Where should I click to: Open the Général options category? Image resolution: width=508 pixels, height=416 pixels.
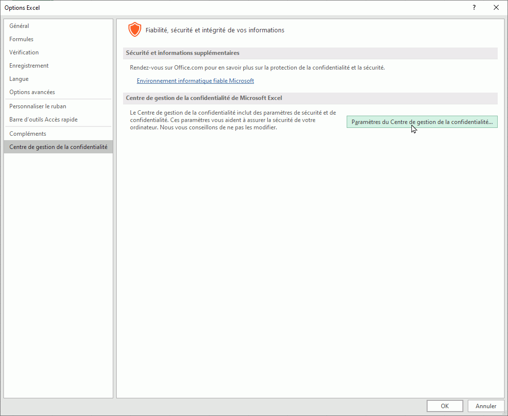pyautogui.click(x=58, y=26)
